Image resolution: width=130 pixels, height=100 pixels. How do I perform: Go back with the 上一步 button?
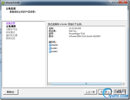coord(90,92)
